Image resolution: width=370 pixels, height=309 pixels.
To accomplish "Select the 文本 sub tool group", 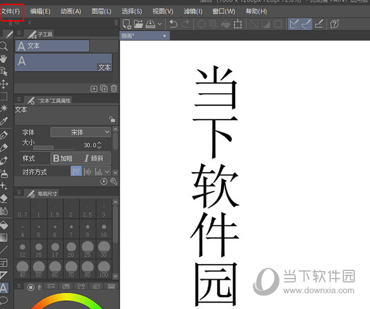I will (52, 46).
